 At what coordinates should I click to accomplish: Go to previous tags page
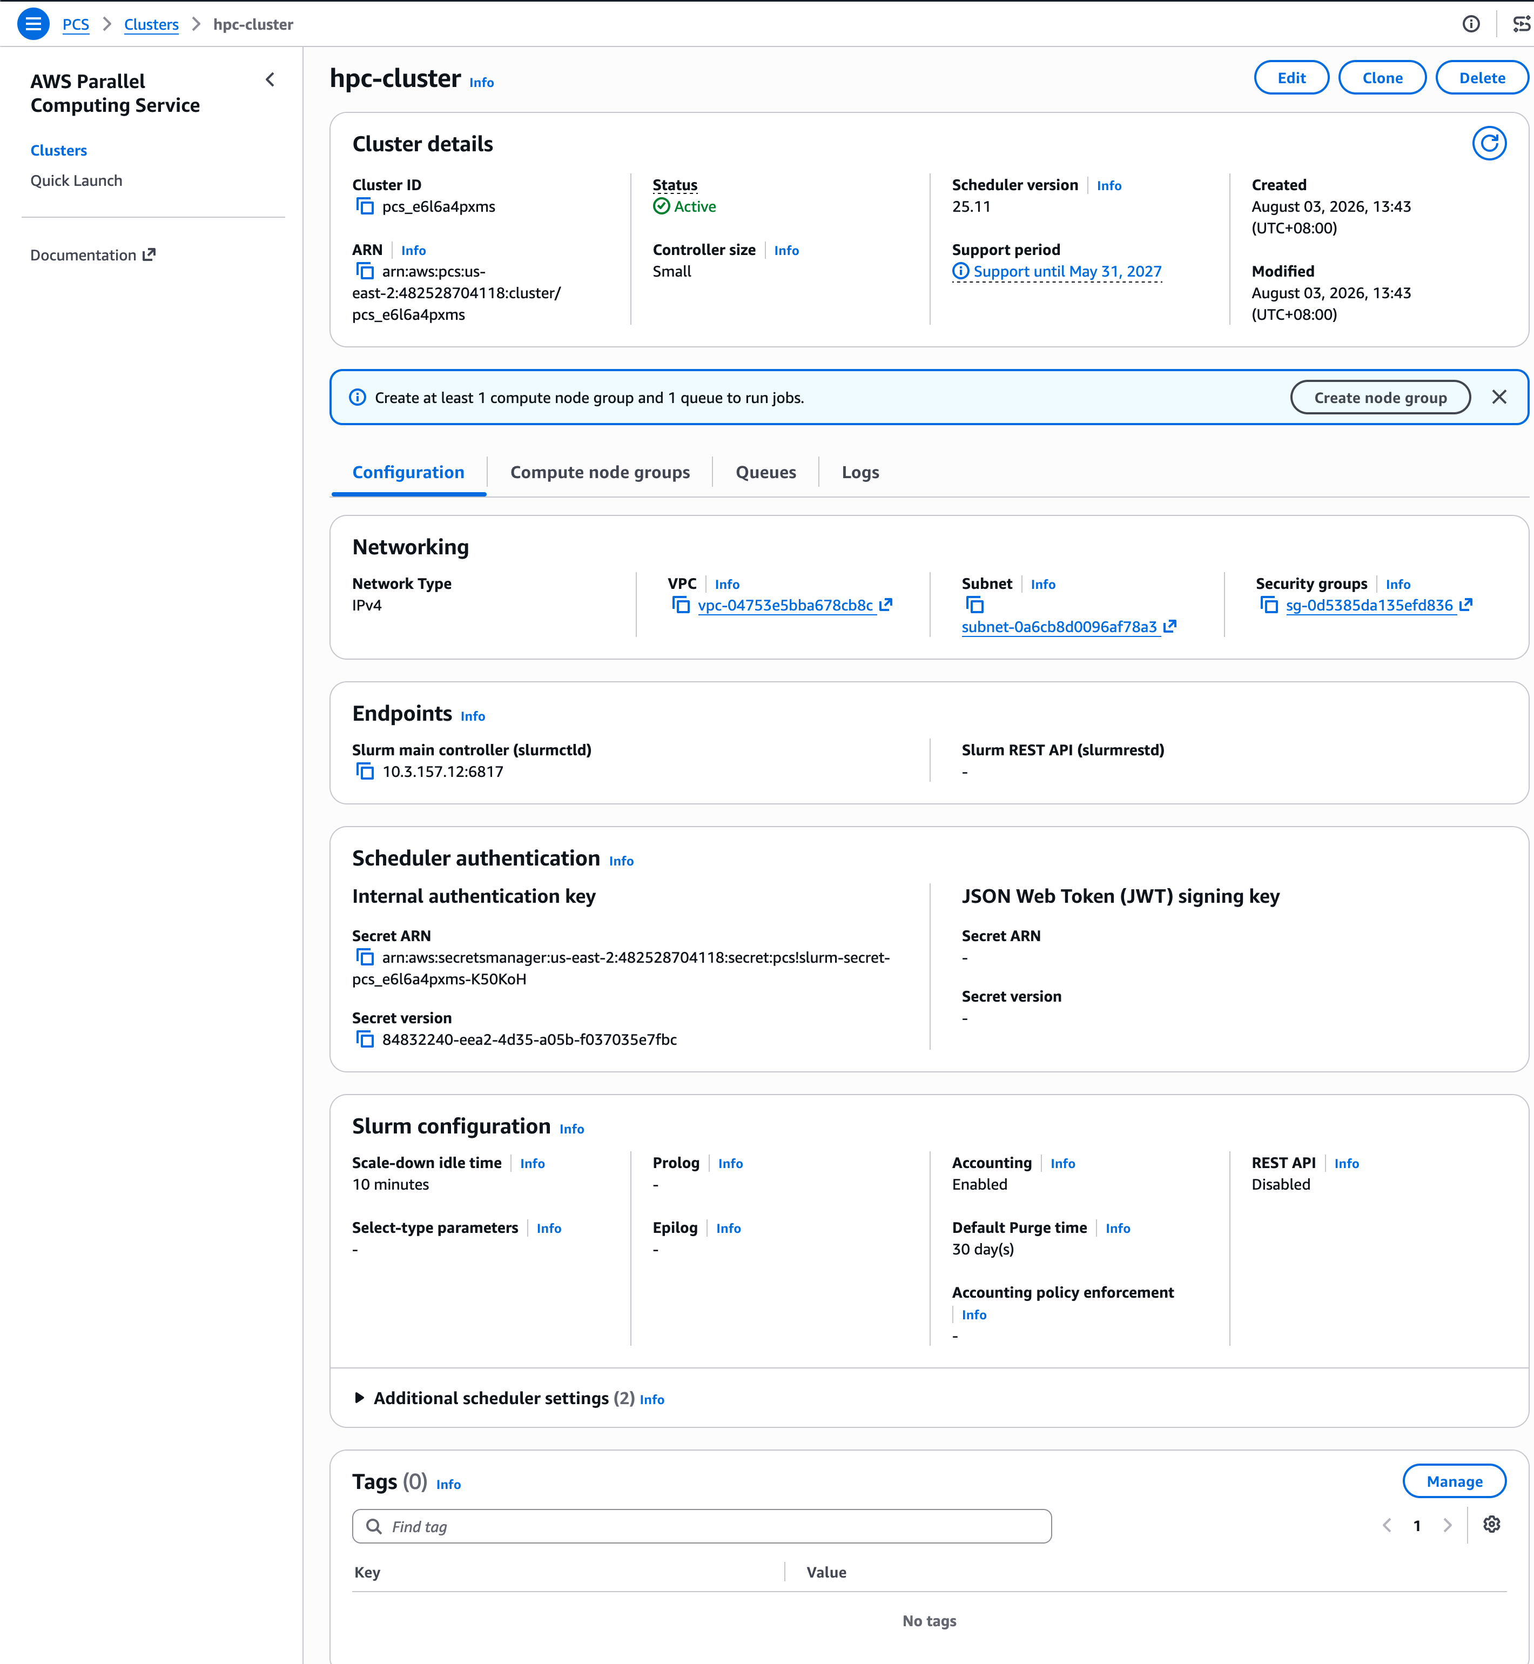pos(1387,1525)
